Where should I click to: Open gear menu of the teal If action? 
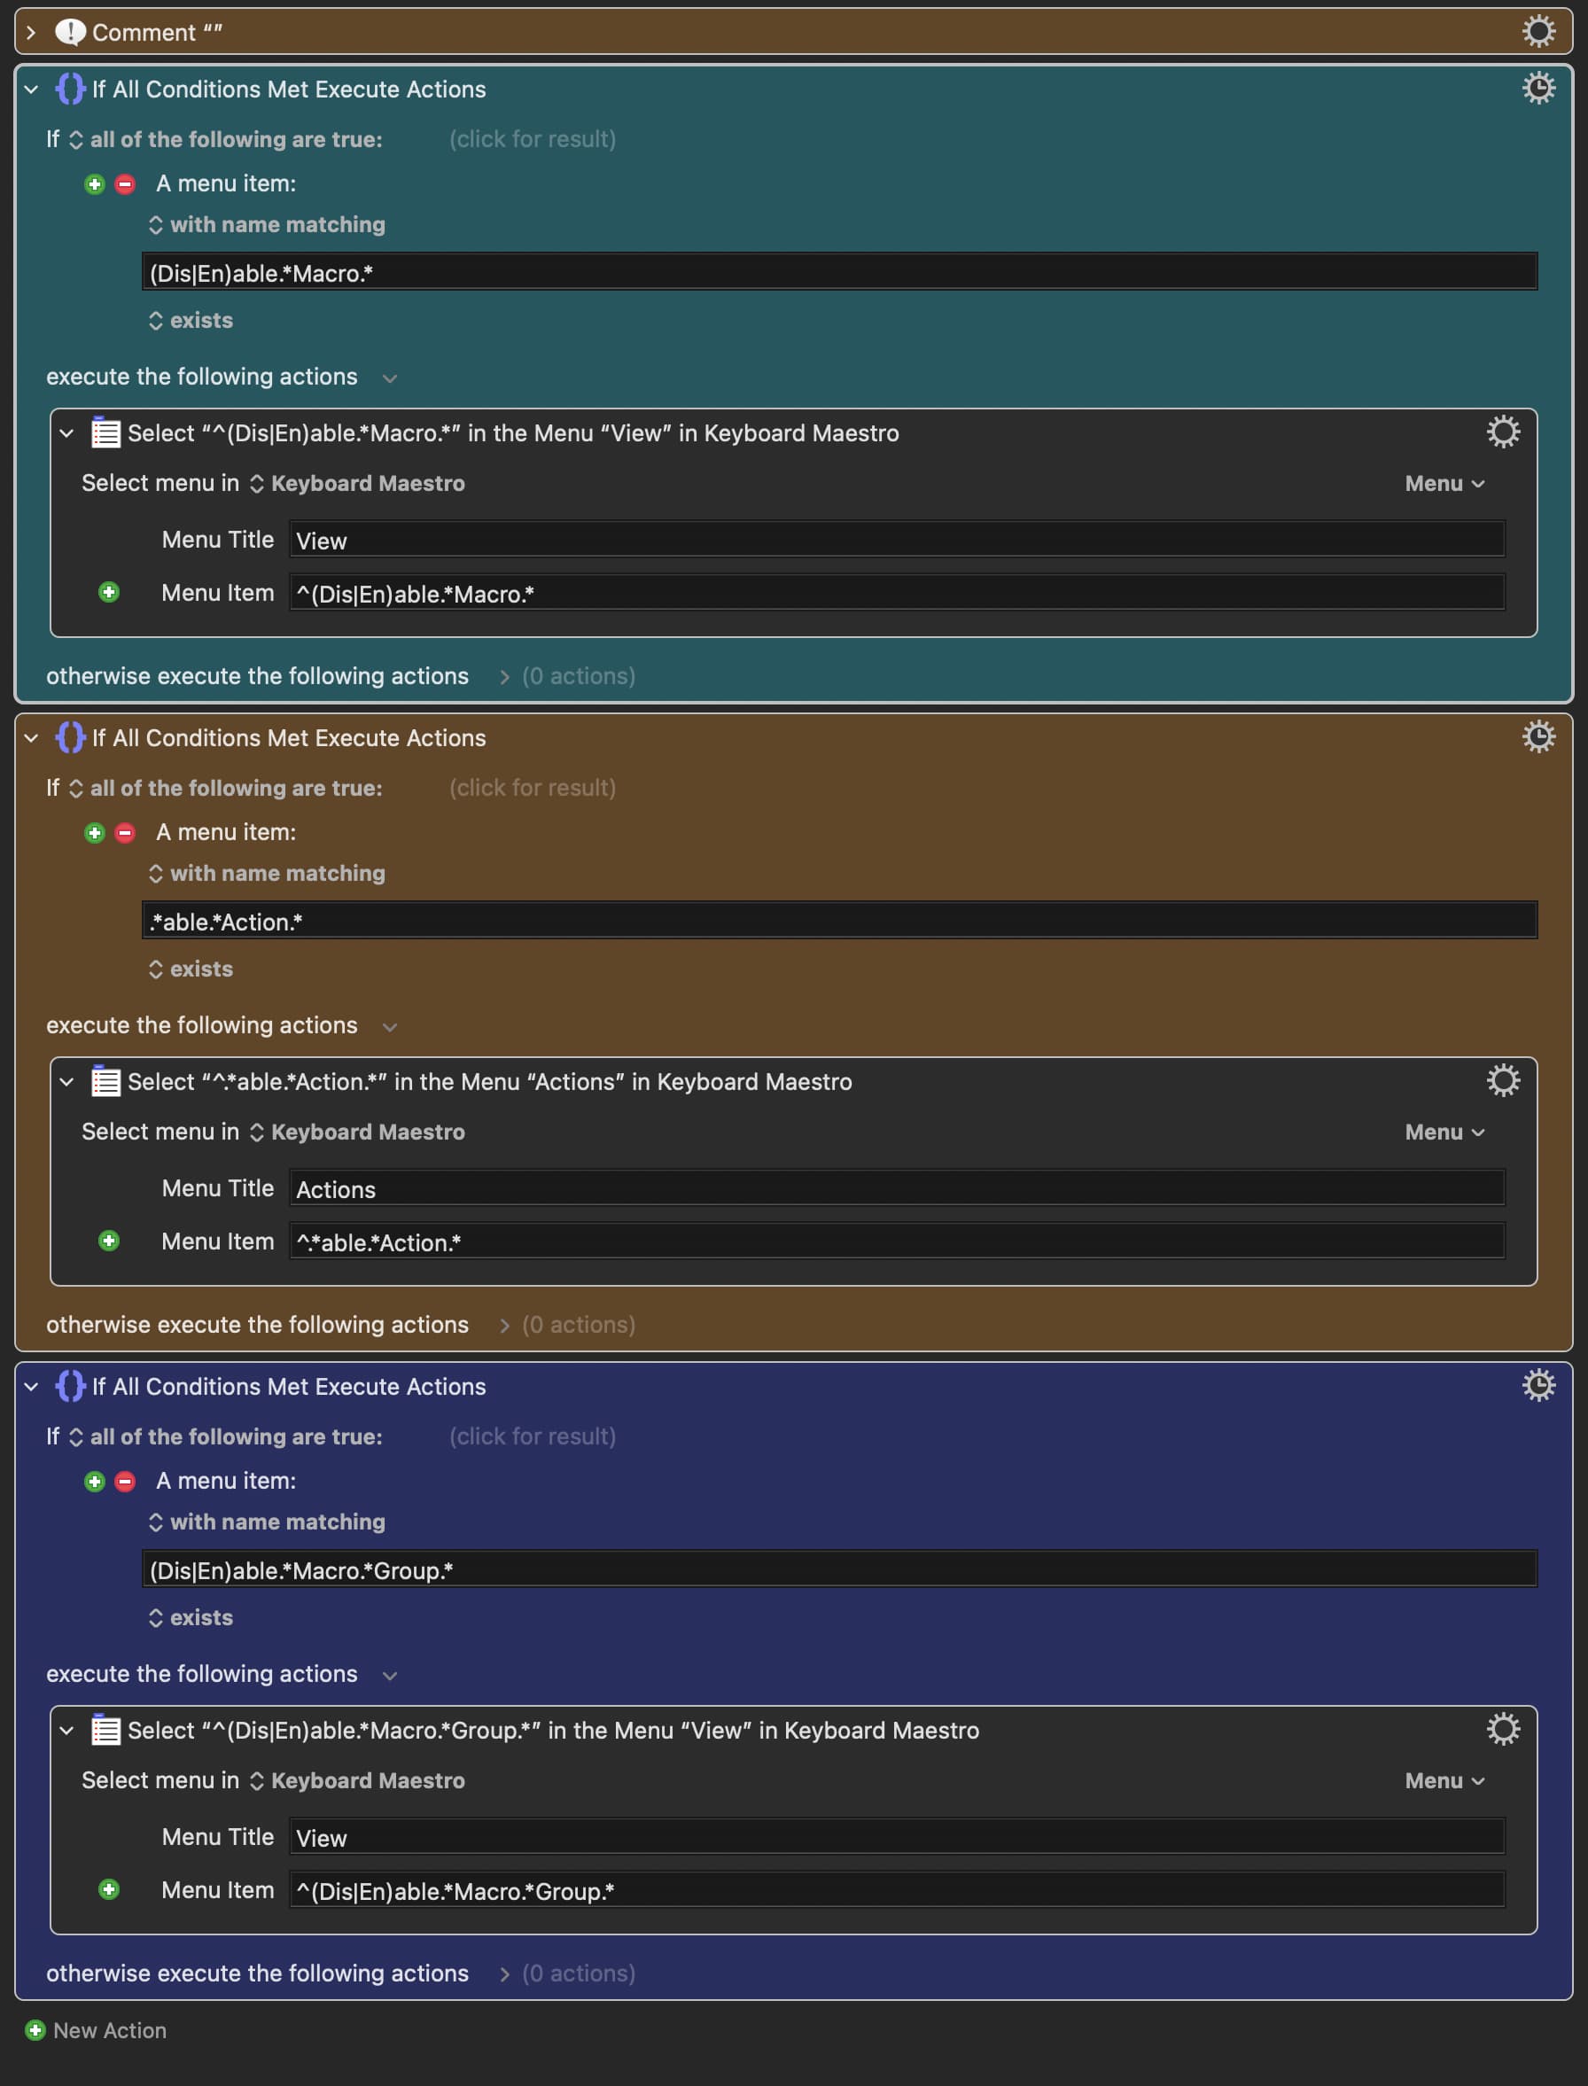click(x=1537, y=89)
